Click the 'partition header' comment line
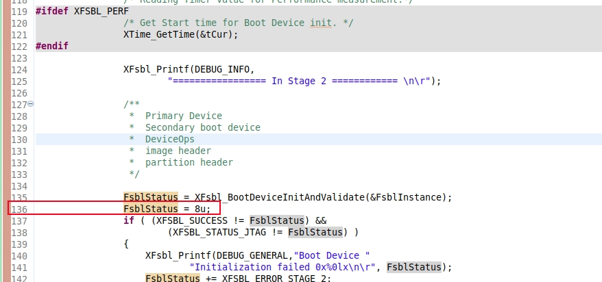Viewport: 602px width, 282px height. click(x=189, y=162)
